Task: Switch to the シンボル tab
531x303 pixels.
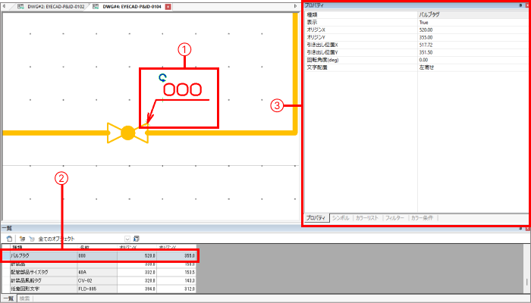Action: (x=341, y=218)
